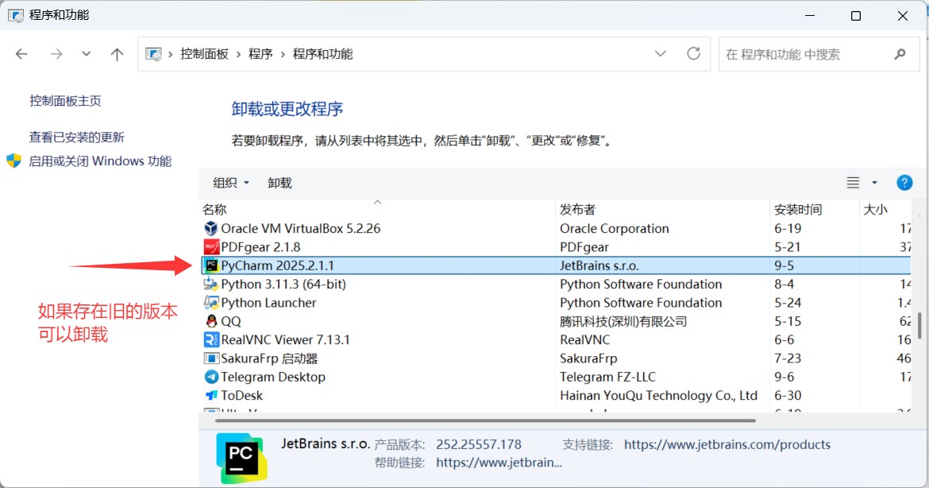Open the address bar history chevron
Viewport: 929px width, 488px height.
point(661,53)
